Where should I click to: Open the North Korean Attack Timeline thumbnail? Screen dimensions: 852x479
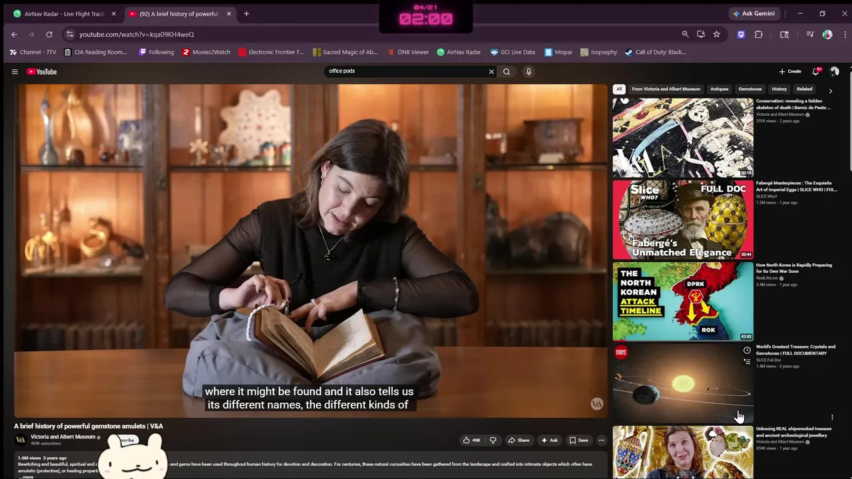[x=683, y=301]
